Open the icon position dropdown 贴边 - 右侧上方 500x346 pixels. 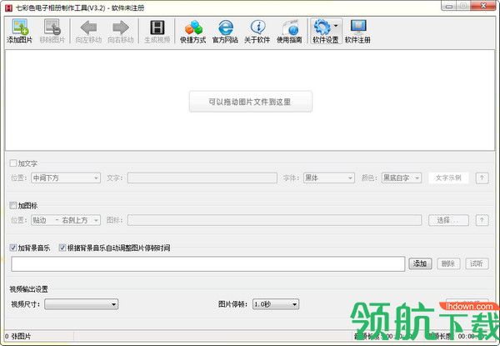pos(66,220)
